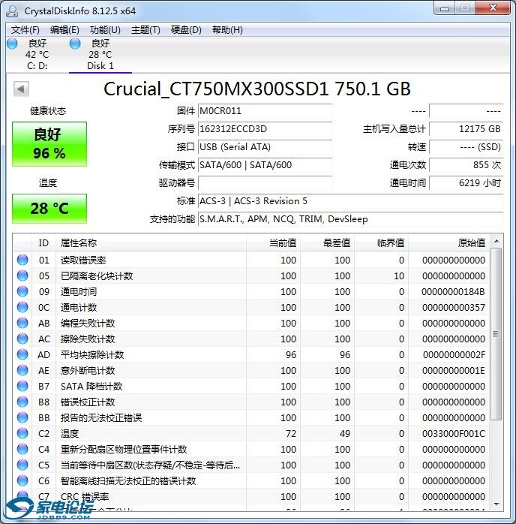Click the drive title Crucial_CT750MX300SSD1 750.1 GB

pyautogui.click(x=257, y=89)
